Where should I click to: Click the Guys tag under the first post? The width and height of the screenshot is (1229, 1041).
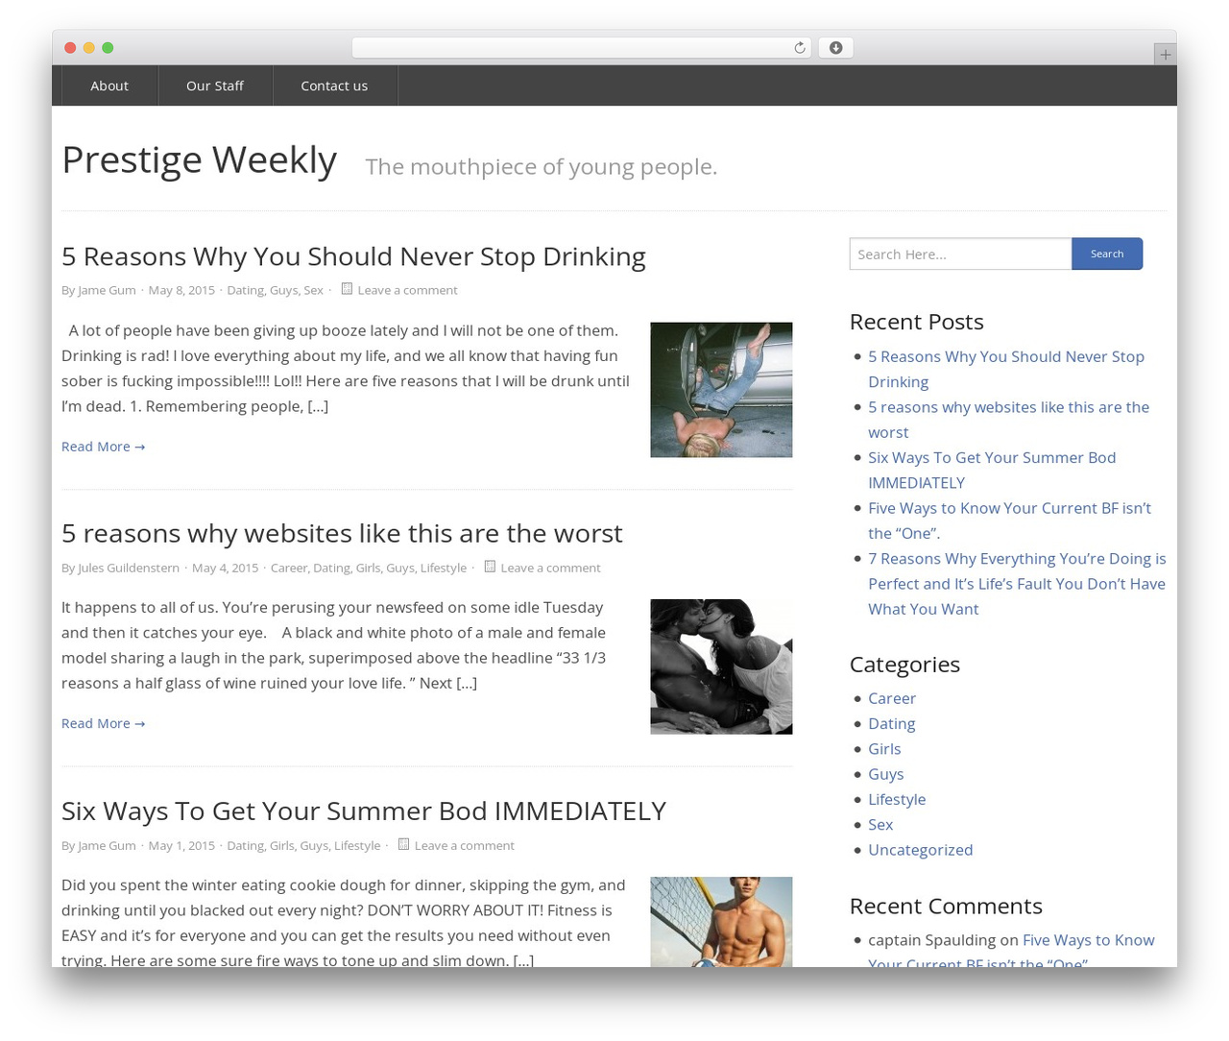coord(283,290)
